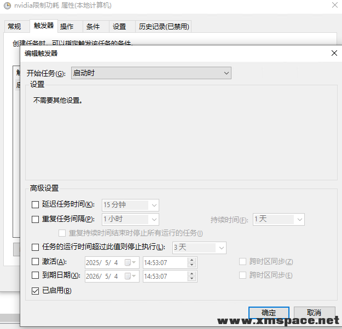The image size is (342, 329).
Task: Open calendar picker for expiration date
Action: (x=130, y=276)
